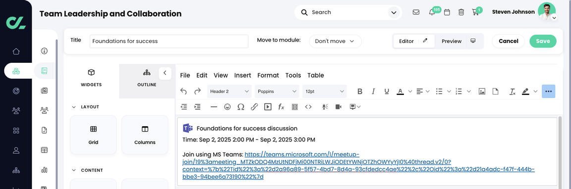Open the Table menu
This screenshot has width=571, height=189.
tap(316, 75)
